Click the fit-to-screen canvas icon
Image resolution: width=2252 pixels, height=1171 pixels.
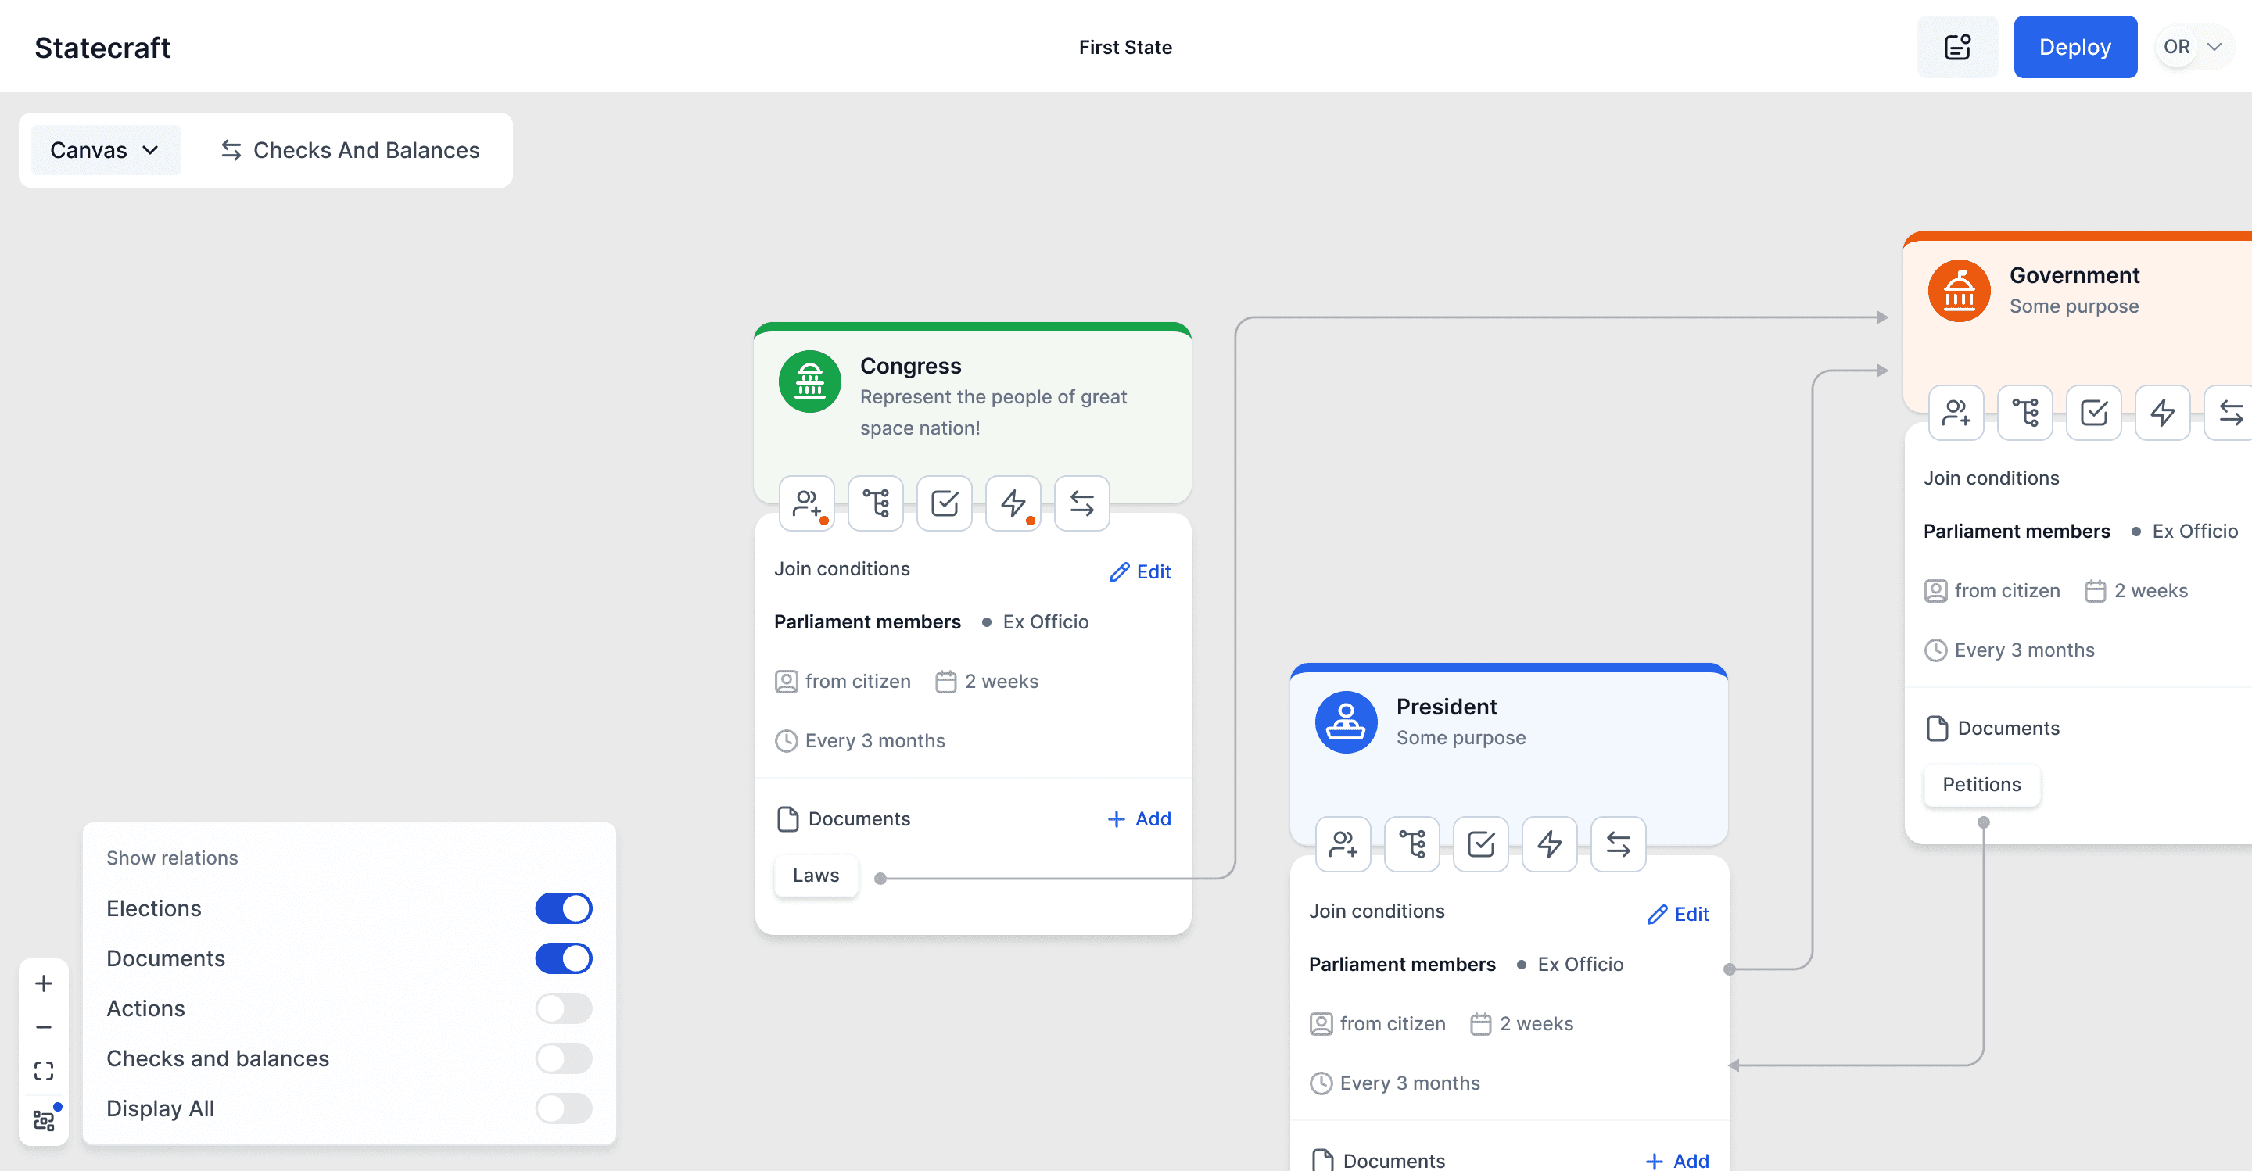pos(44,1070)
